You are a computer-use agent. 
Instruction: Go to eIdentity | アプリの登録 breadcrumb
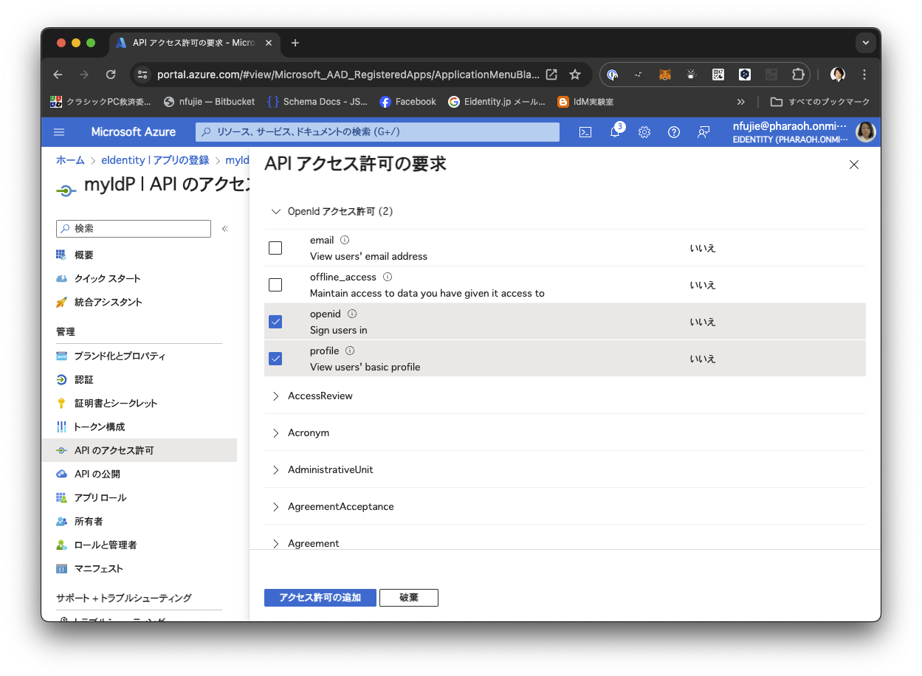(155, 160)
